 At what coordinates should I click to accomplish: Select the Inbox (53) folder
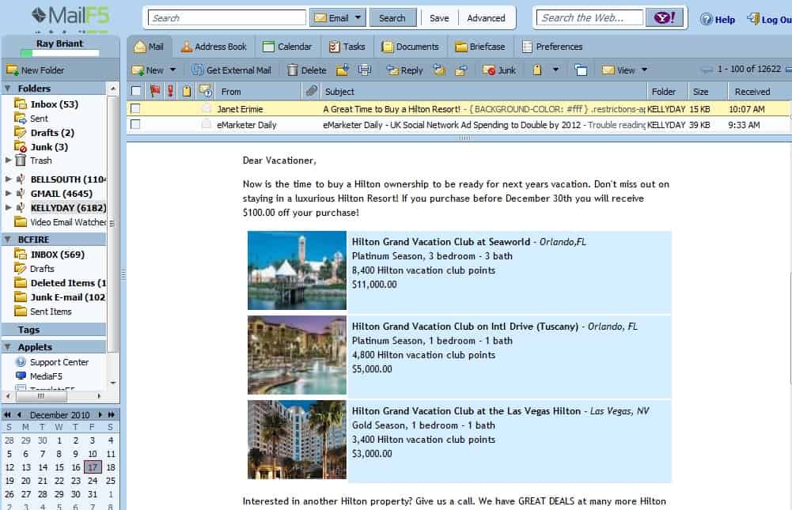click(54, 104)
